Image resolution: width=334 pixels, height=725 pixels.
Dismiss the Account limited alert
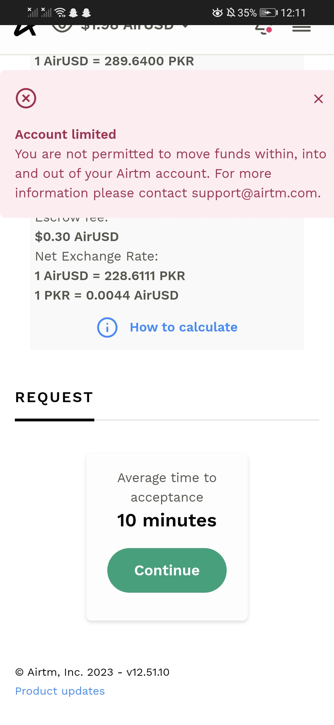pos(318,99)
